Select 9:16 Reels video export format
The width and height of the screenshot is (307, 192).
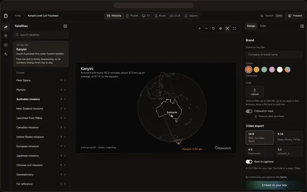click(289, 137)
